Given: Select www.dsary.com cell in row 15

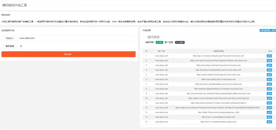Looking at the screenshot, I should (x=162, y=122).
